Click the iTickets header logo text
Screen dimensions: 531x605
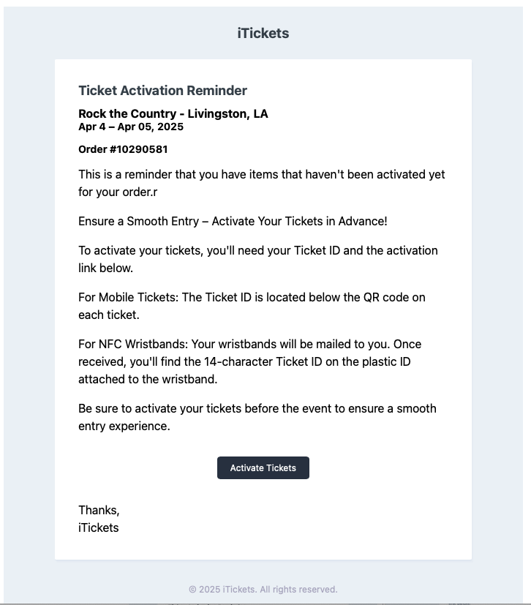coord(263,33)
